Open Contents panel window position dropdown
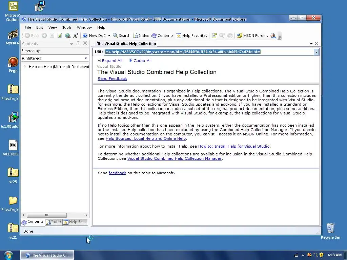347x260 pixels. 71,44
